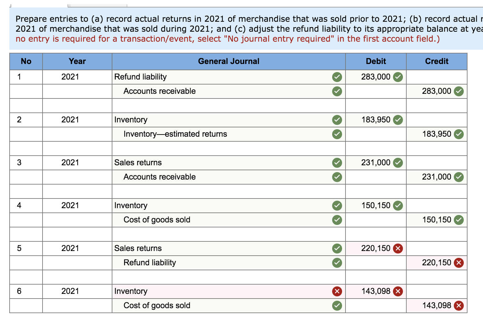Click year 2021 in entry 3 row
Image resolution: width=483 pixels, height=315 pixels.
click(77, 162)
